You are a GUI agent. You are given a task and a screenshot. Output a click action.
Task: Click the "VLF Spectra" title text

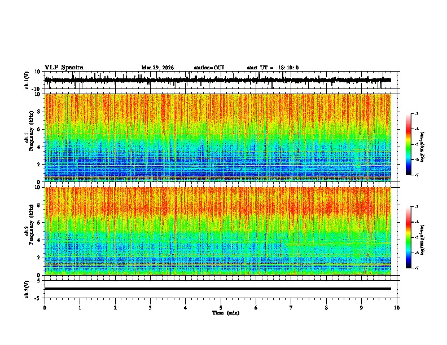[64, 67]
